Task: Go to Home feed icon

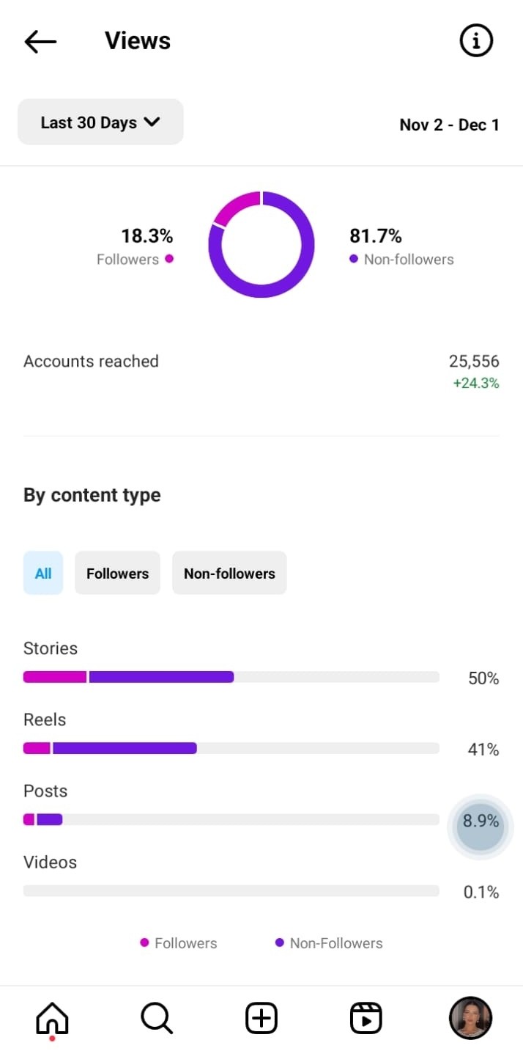Action: [x=52, y=1019]
